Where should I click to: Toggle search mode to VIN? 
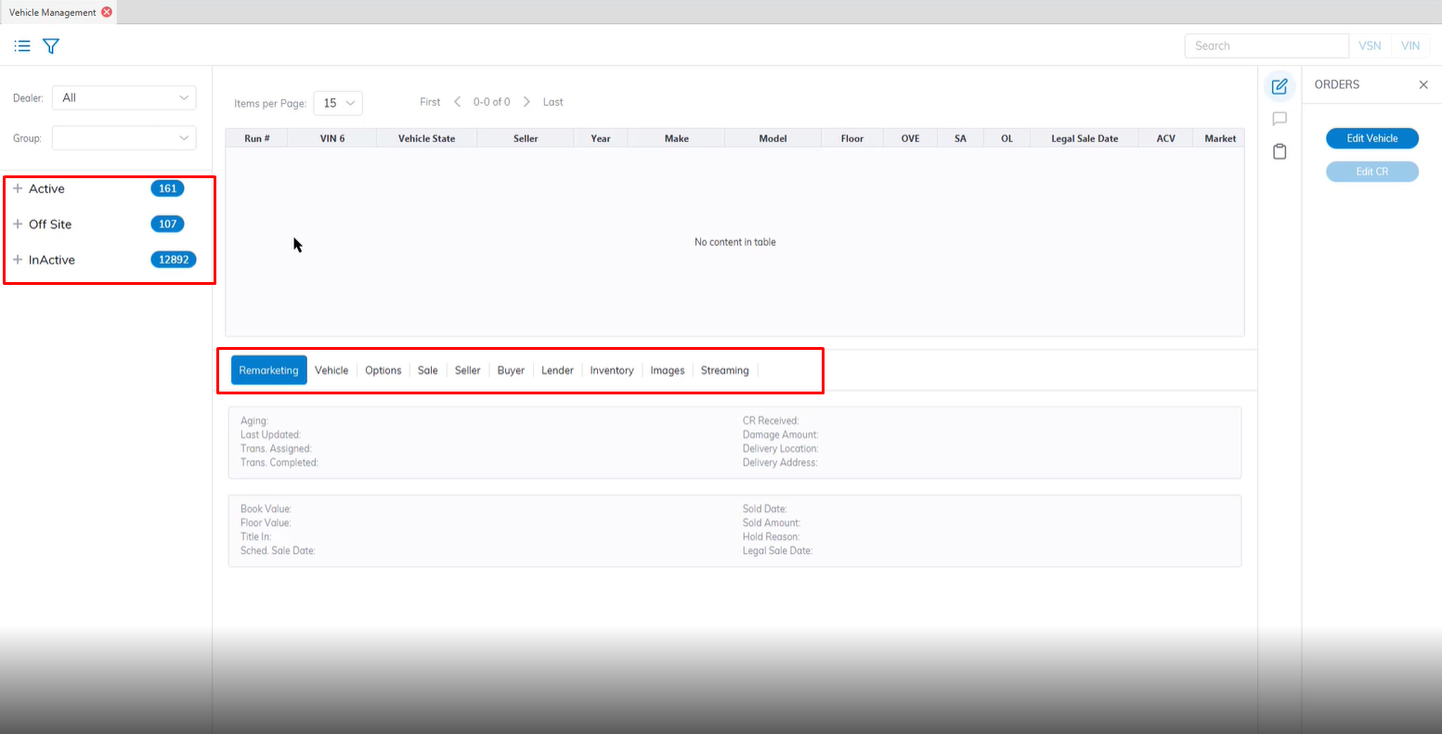click(1410, 45)
